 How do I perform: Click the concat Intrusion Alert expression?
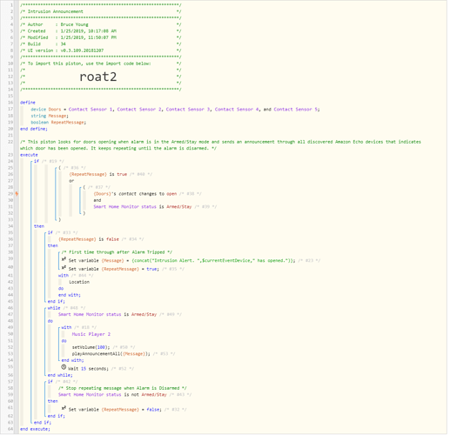pyautogui.click(x=213, y=261)
